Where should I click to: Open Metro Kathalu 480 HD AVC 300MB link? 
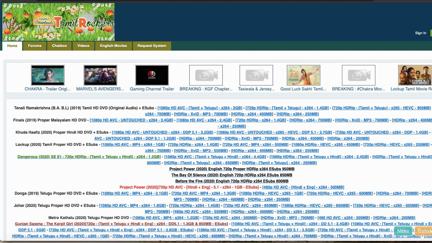[344, 218]
